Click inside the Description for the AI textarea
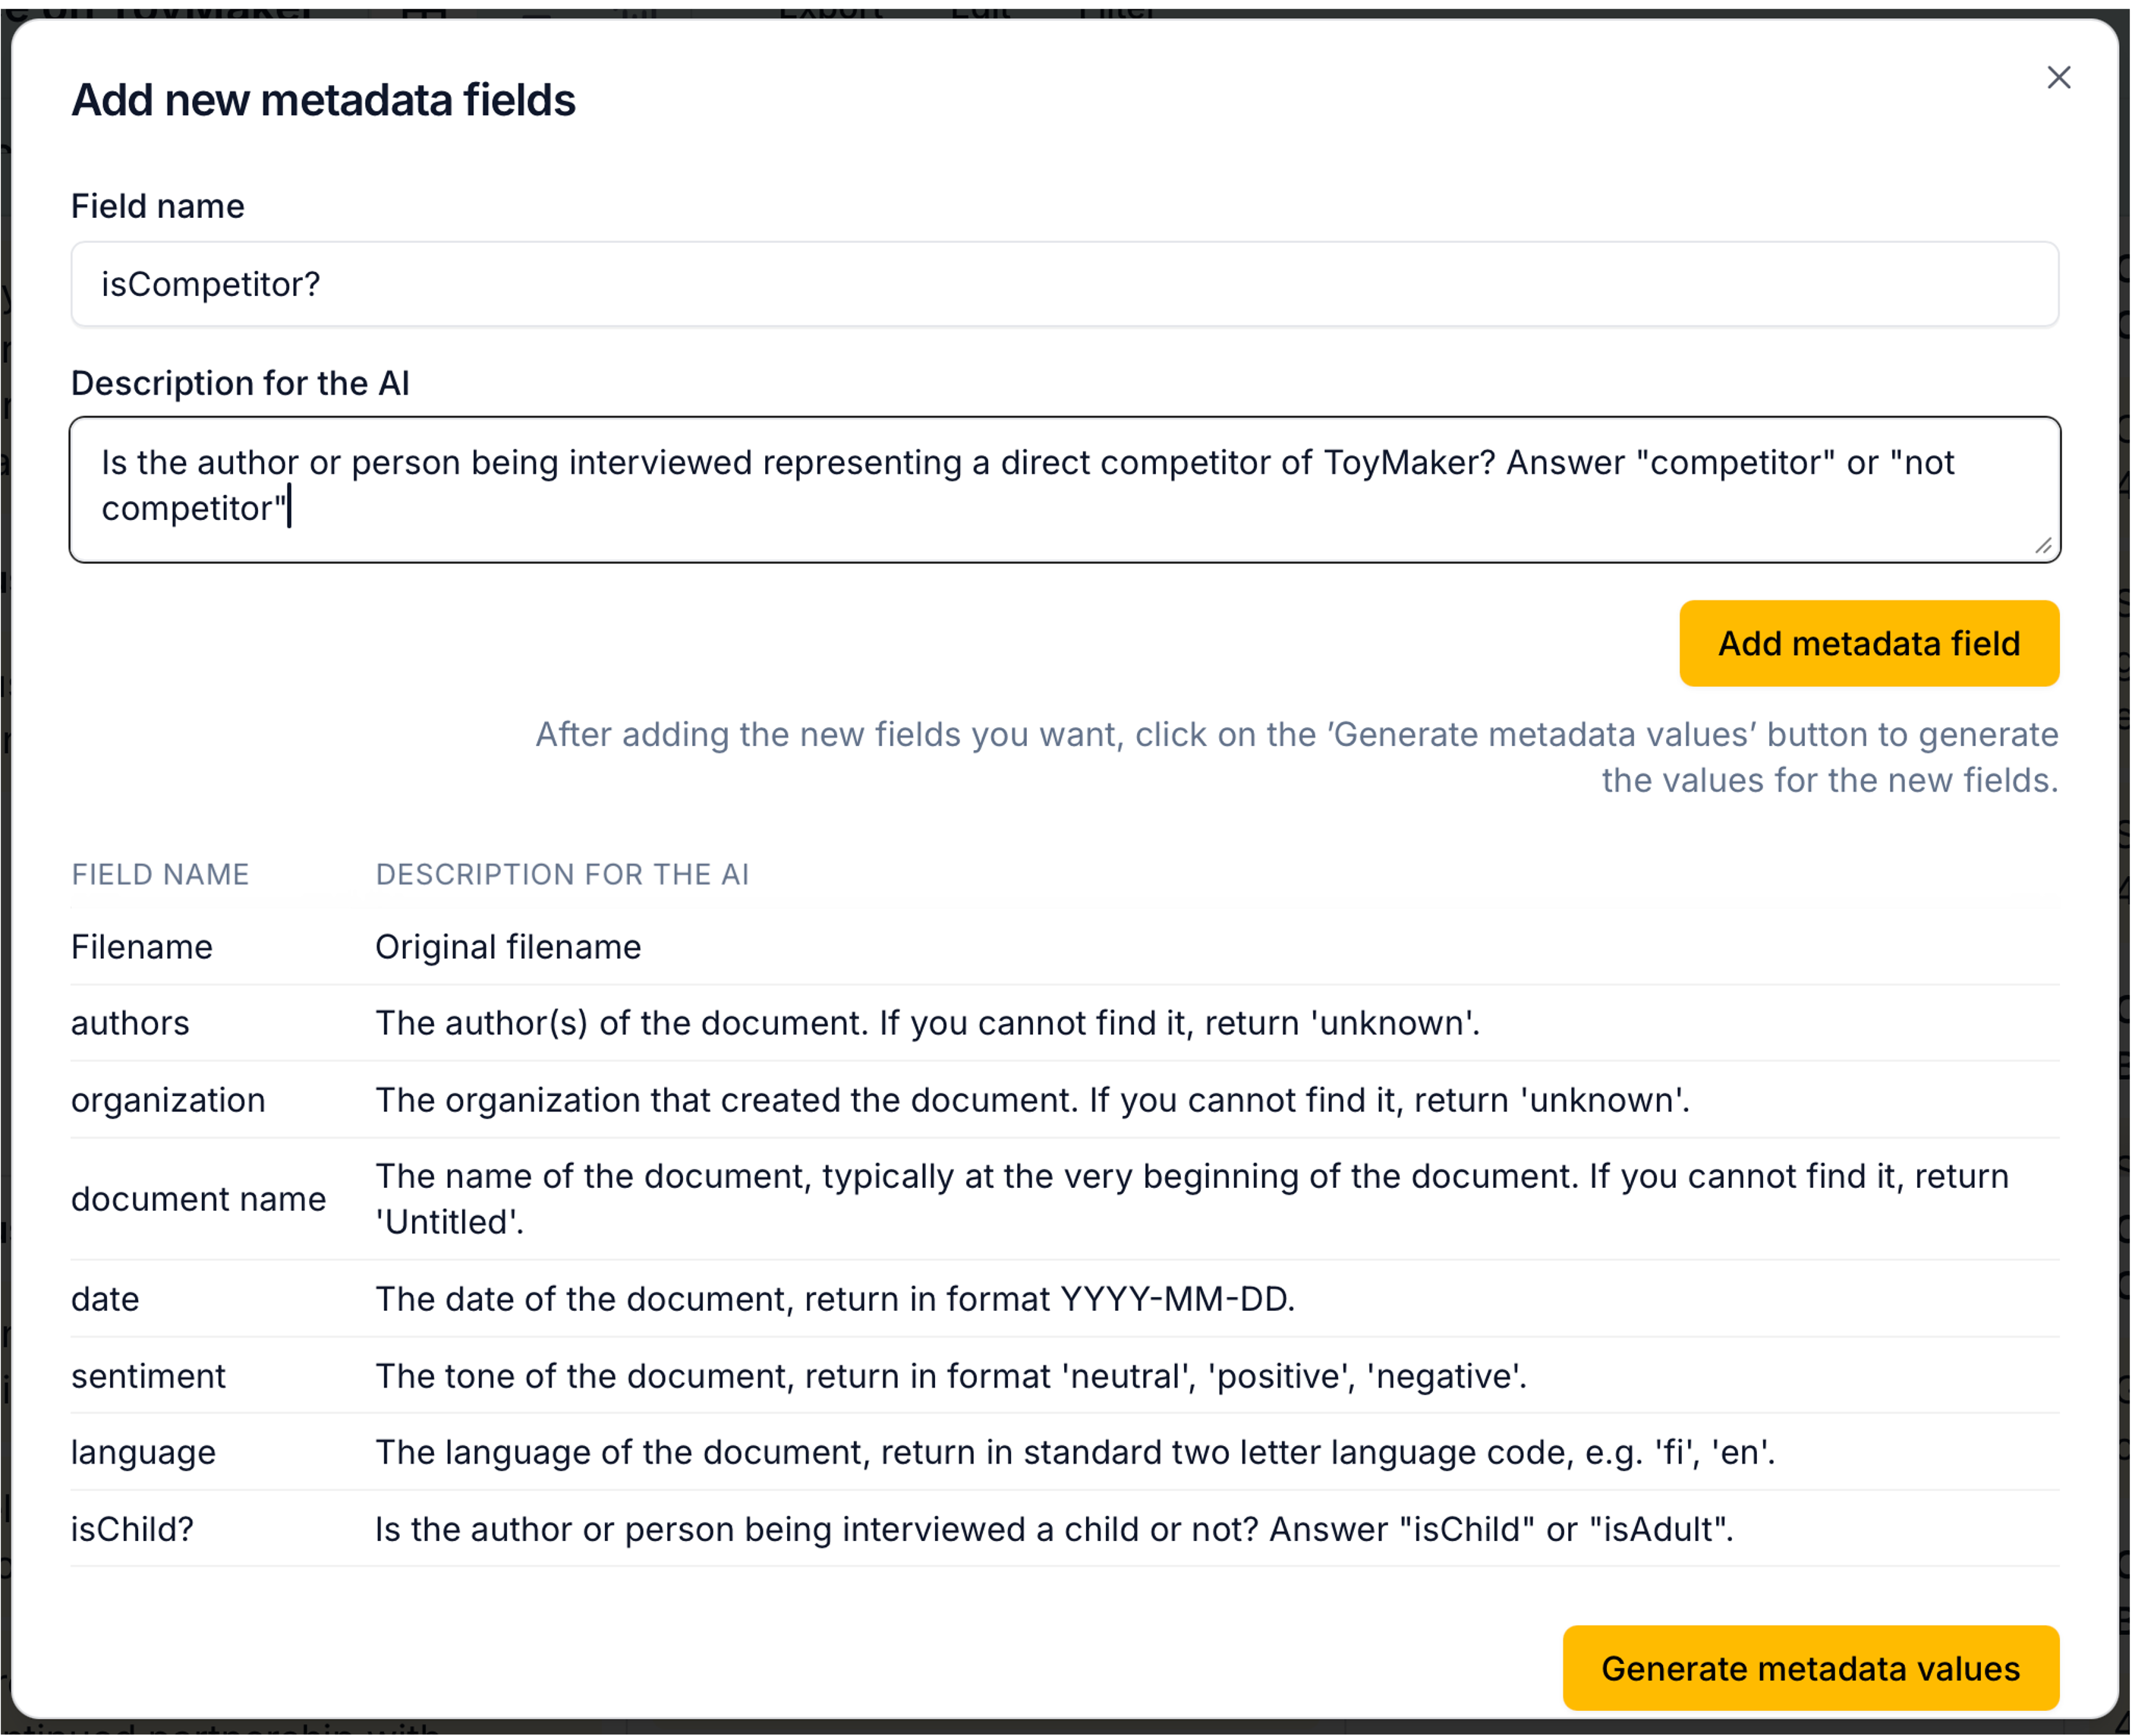Viewport: 2132px width, 1736px height. point(1065,487)
